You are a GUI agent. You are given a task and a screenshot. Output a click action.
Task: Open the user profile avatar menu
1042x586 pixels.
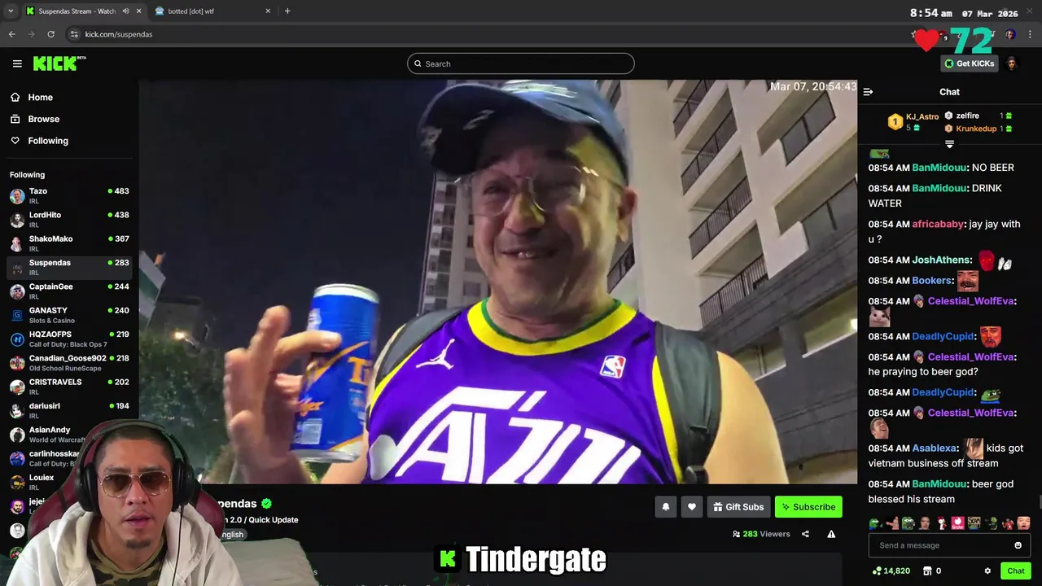tap(1012, 63)
